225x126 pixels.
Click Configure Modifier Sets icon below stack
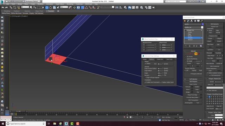201,46
